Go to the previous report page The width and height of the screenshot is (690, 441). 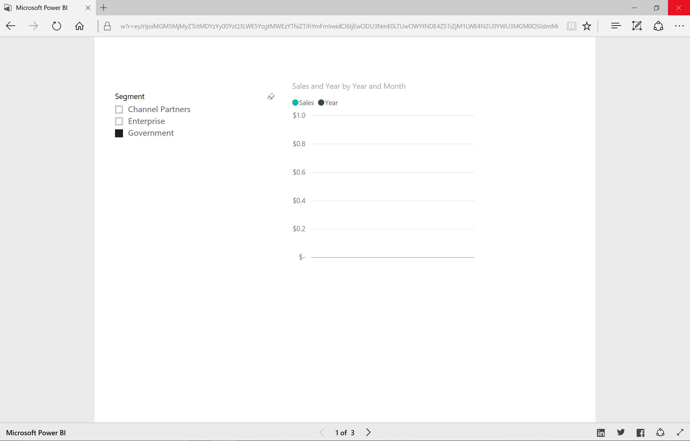coord(322,432)
